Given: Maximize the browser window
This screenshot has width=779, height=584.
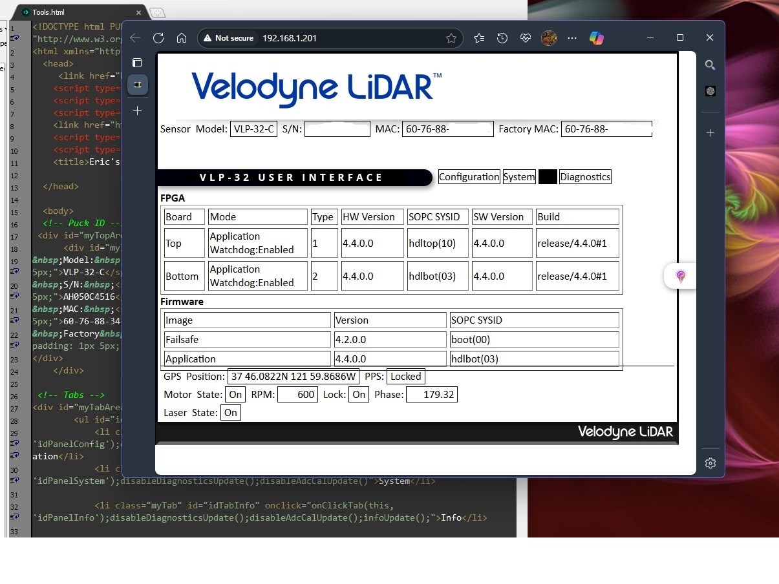Looking at the screenshot, I should (x=680, y=38).
